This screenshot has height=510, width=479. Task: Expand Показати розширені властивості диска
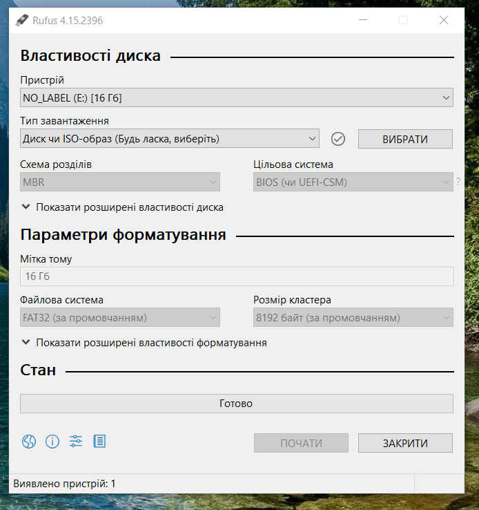click(122, 207)
